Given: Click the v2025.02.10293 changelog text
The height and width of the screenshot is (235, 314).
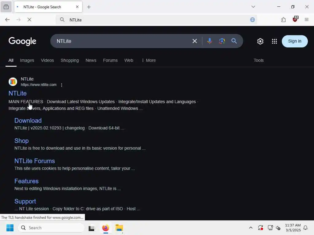Looking at the screenshot, I should (58, 128).
